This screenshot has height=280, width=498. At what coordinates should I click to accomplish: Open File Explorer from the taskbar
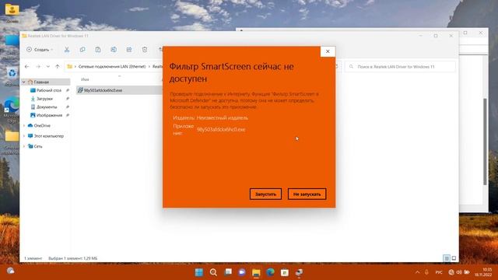(256, 272)
